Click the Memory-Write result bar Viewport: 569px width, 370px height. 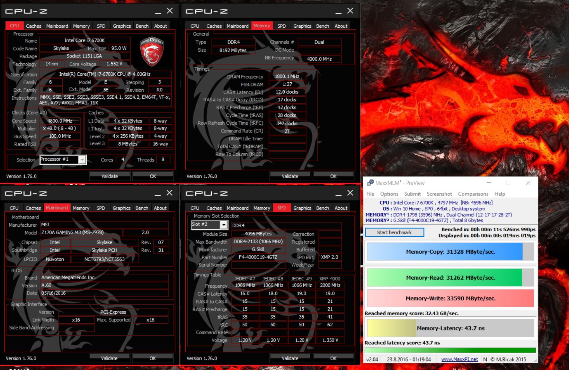tap(451, 298)
